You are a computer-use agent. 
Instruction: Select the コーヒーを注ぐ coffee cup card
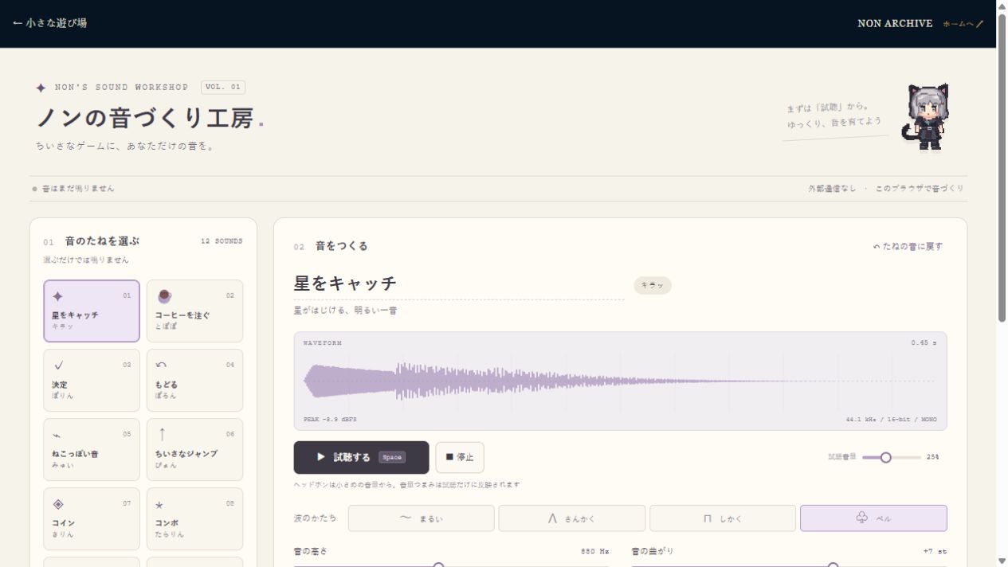click(x=194, y=311)
